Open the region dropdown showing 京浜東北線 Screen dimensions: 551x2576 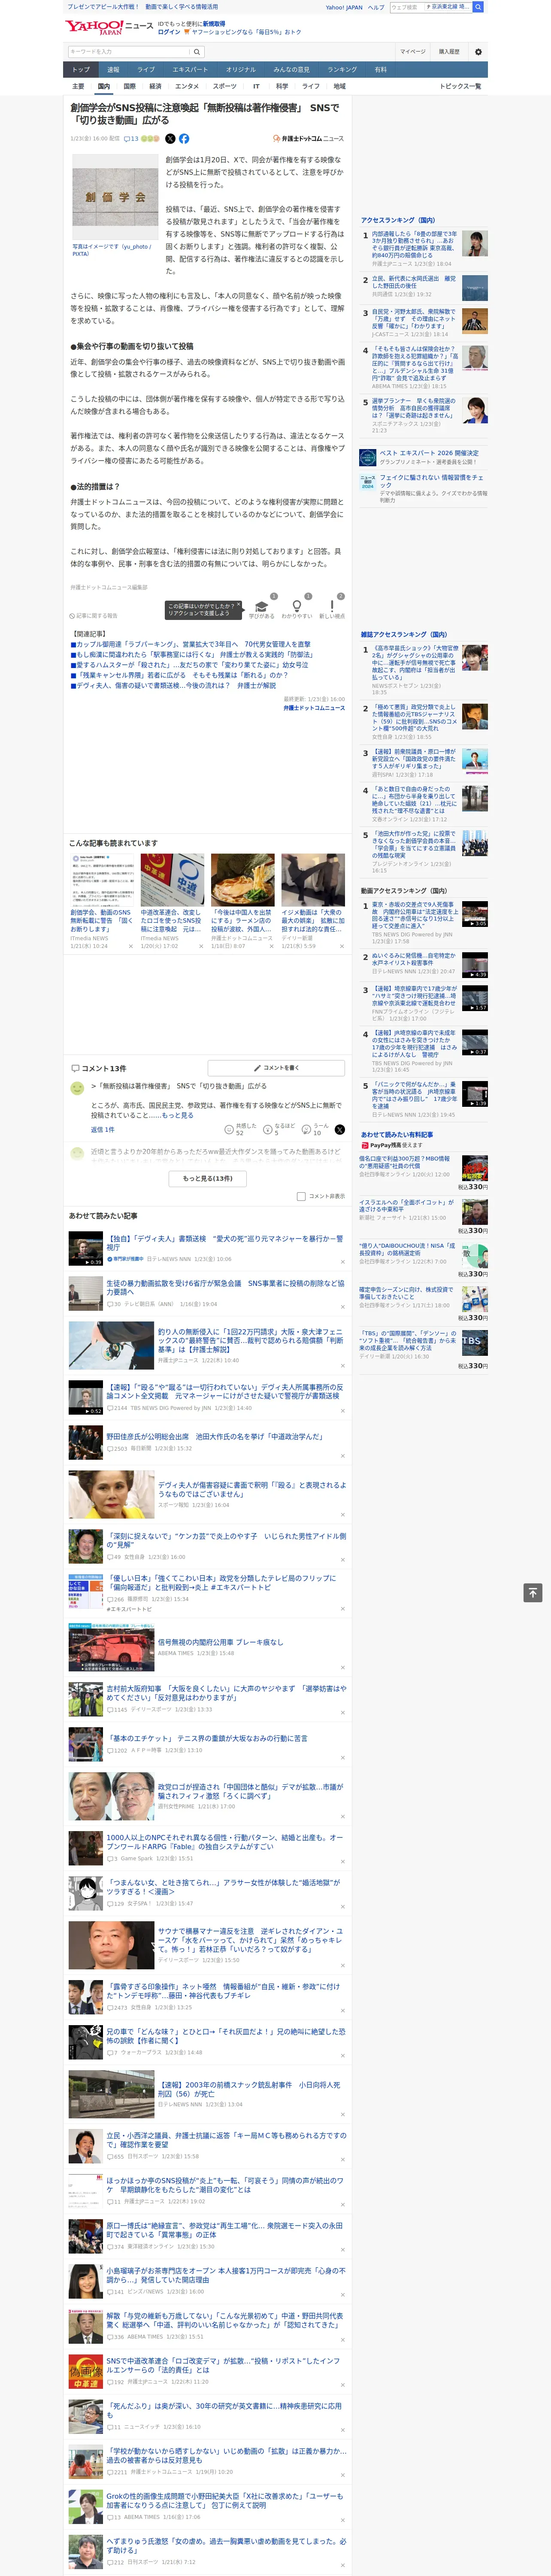(x=447, y=7)
